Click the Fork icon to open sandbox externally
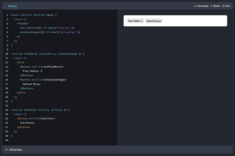 tap(223, 6)
